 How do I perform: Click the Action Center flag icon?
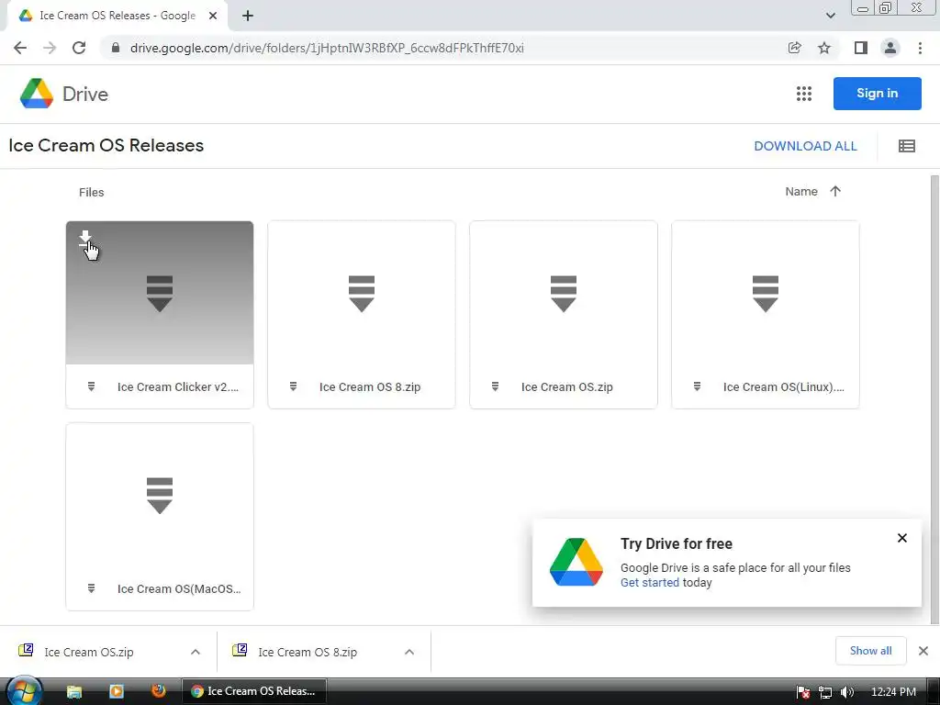(803, 692)
